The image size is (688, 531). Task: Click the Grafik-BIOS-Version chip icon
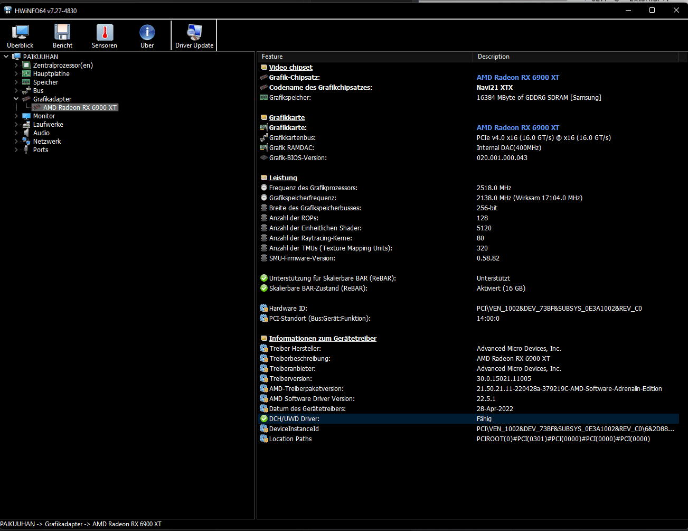[264, 157]
